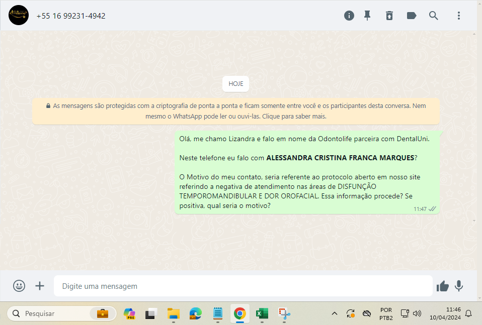Delete the chat using the trash icon

coord(389,16)
